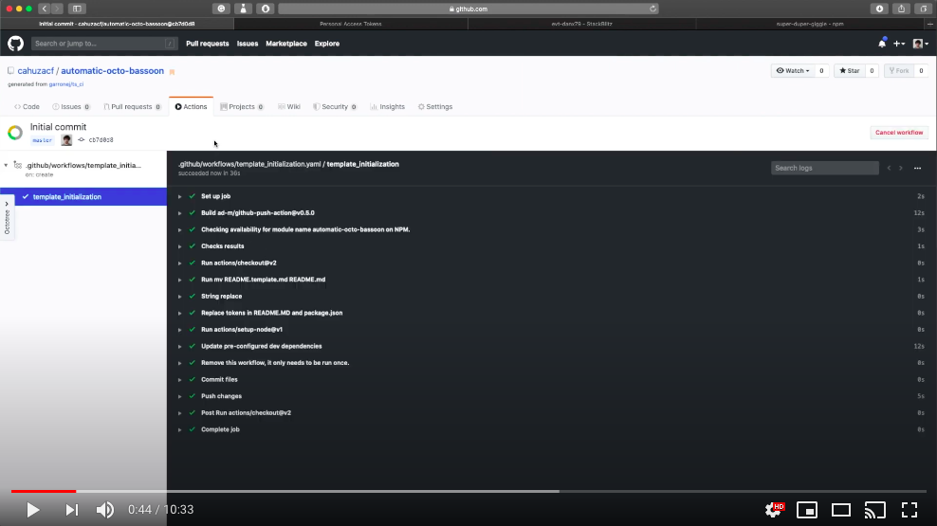Seek on the video progress bar
Image resolution: width=937 pixels, height=526 pixels.
pyautogui.click(x=468, y=491)
